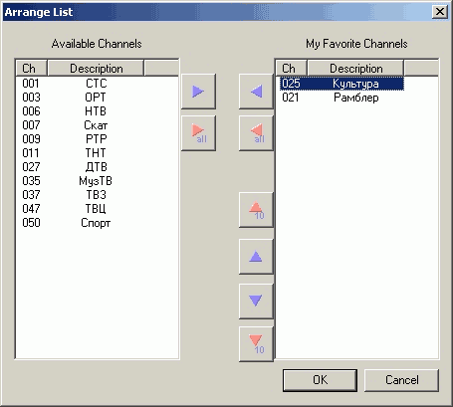The width and height of the screenshot is (453, 407).
Task: Cancel the Arrange List dialog
Action: [401, 380]
